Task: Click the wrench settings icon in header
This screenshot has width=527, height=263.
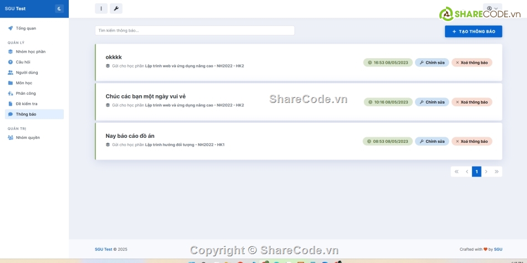Action: tap(116, 9)
